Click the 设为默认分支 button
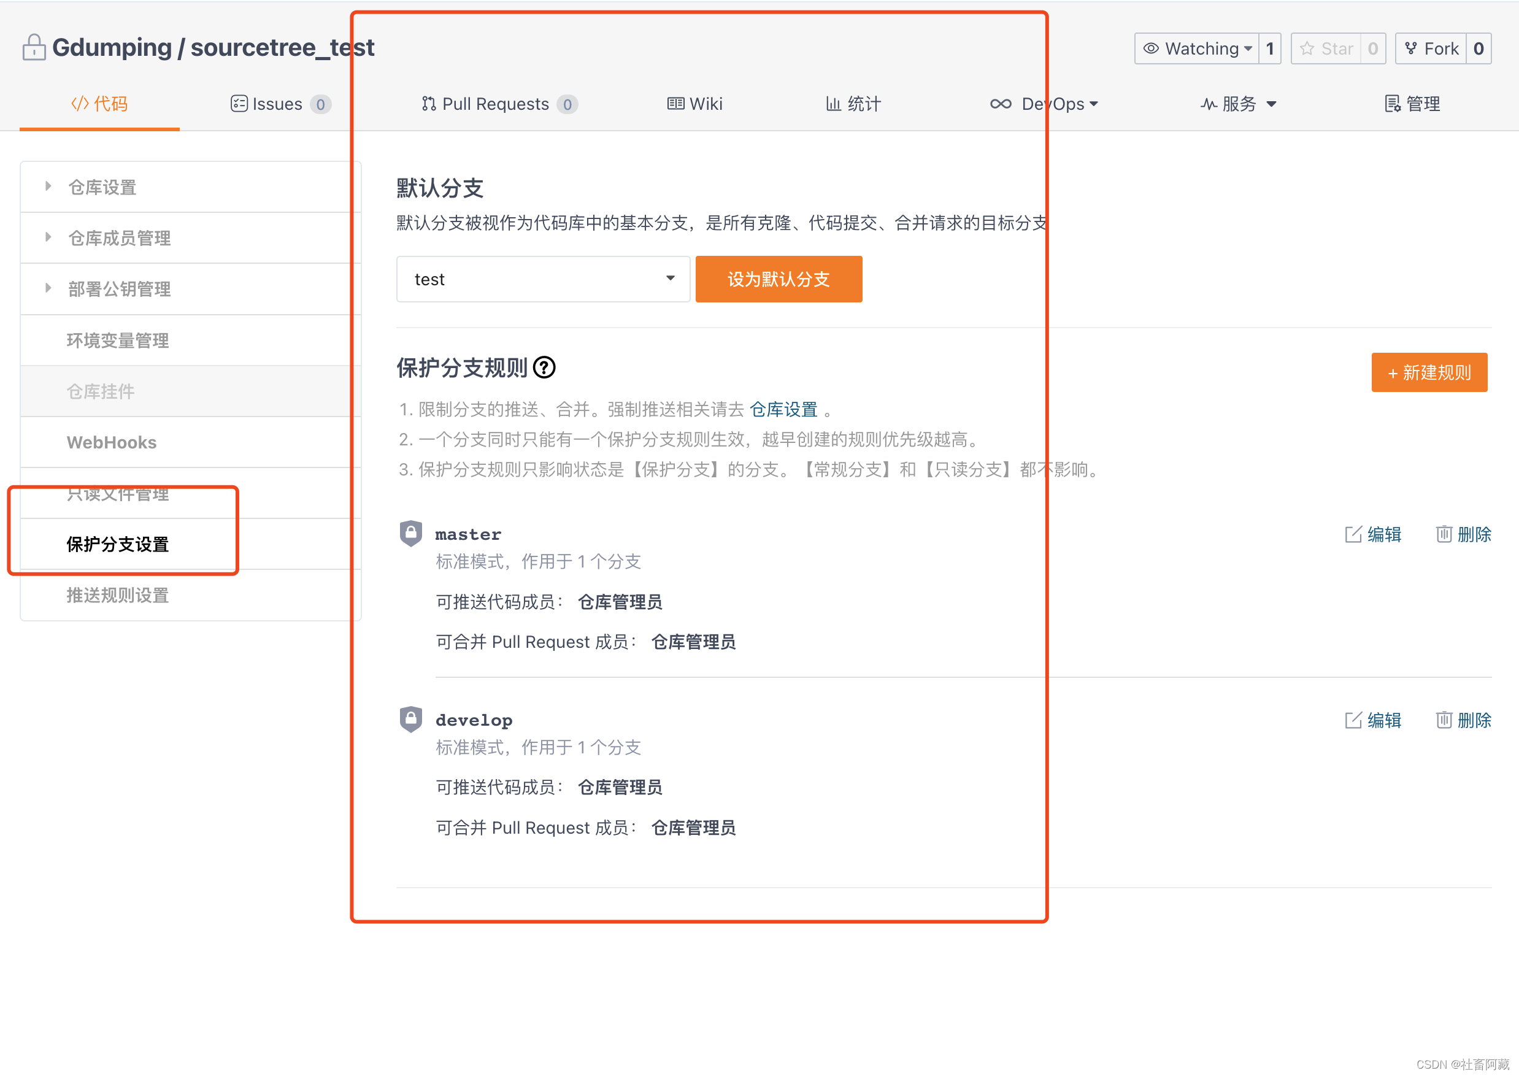Screen dimensions: 1519x1076 (779, 279)
